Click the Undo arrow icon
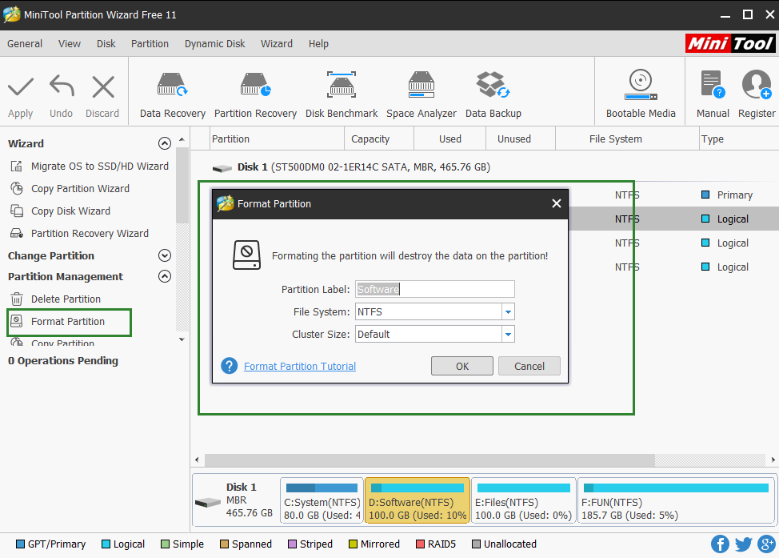Image resolution: width=779 pixels, height=558 pixels. pos(62,86)
